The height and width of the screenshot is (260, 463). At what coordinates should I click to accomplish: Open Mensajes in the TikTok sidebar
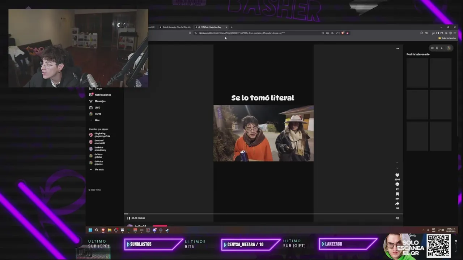(x=98, y=101)
